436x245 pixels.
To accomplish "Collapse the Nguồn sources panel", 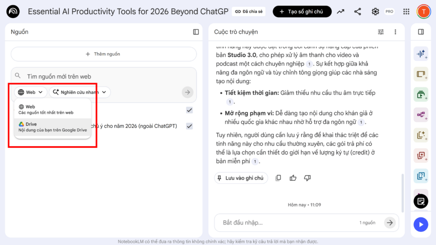I will (196, 32).
